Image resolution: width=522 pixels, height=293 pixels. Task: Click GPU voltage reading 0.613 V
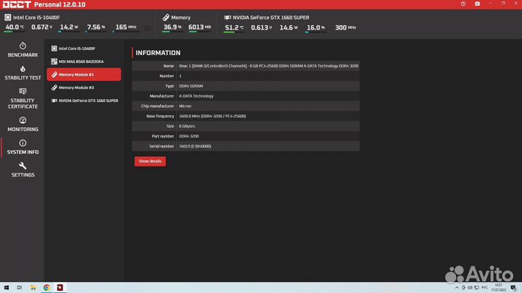(261, 27)
